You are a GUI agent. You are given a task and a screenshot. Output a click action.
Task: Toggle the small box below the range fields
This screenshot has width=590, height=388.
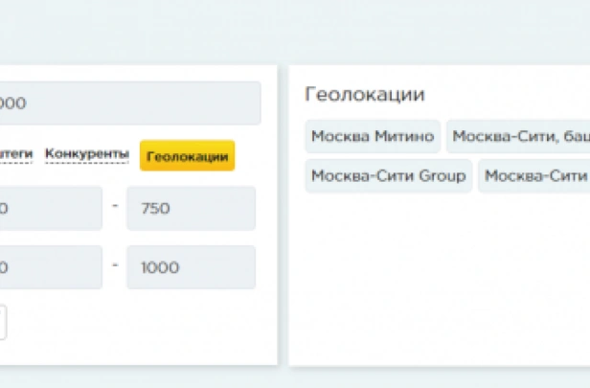(3, 322)
